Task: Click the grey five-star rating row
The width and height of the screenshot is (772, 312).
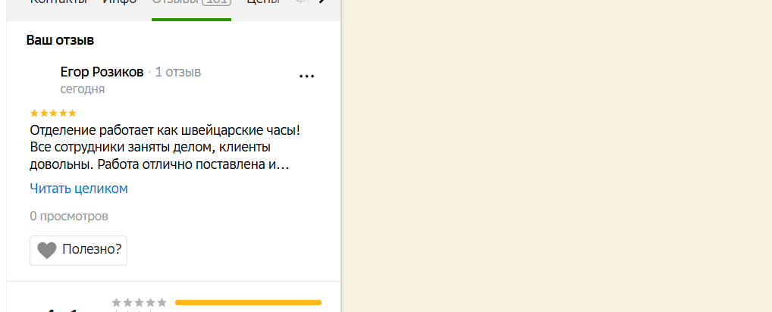Action: tap(140, 303)
